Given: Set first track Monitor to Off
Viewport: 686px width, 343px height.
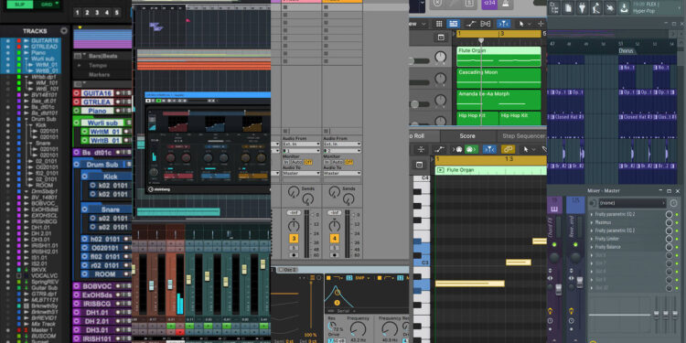Looking at the screenshot, I should [x=308, y=162].
